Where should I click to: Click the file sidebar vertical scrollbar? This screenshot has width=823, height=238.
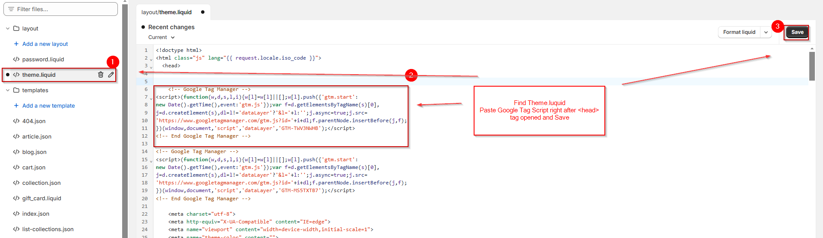pyautogui.click(x=125, y=120)
